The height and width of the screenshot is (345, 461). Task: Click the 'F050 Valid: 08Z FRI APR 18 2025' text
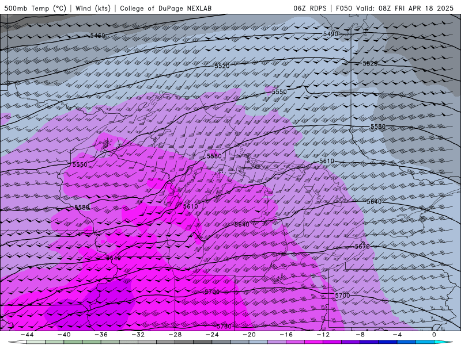pos(395,8)
